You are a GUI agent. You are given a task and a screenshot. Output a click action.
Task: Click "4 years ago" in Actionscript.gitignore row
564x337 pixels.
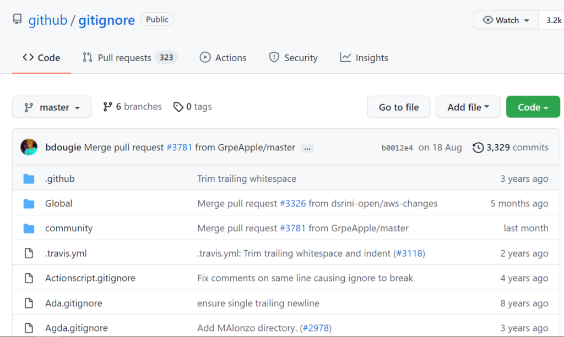click(524, 279)
